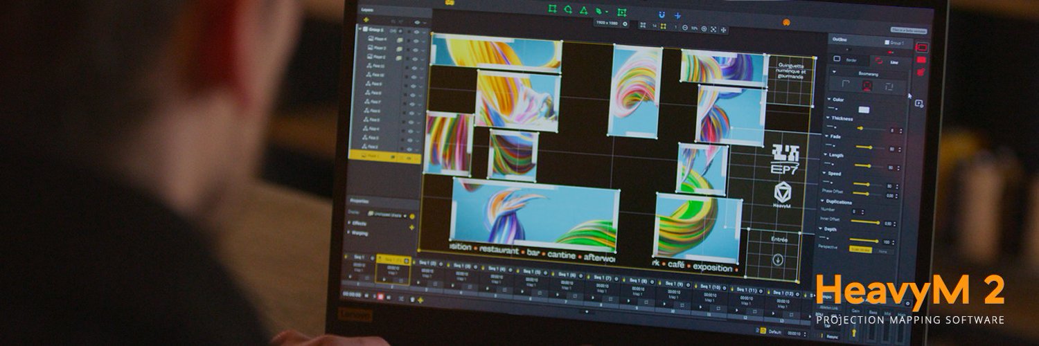Expand the Warping section in Properties
This screenshot has width=1039, height=346.
point(349,233)
